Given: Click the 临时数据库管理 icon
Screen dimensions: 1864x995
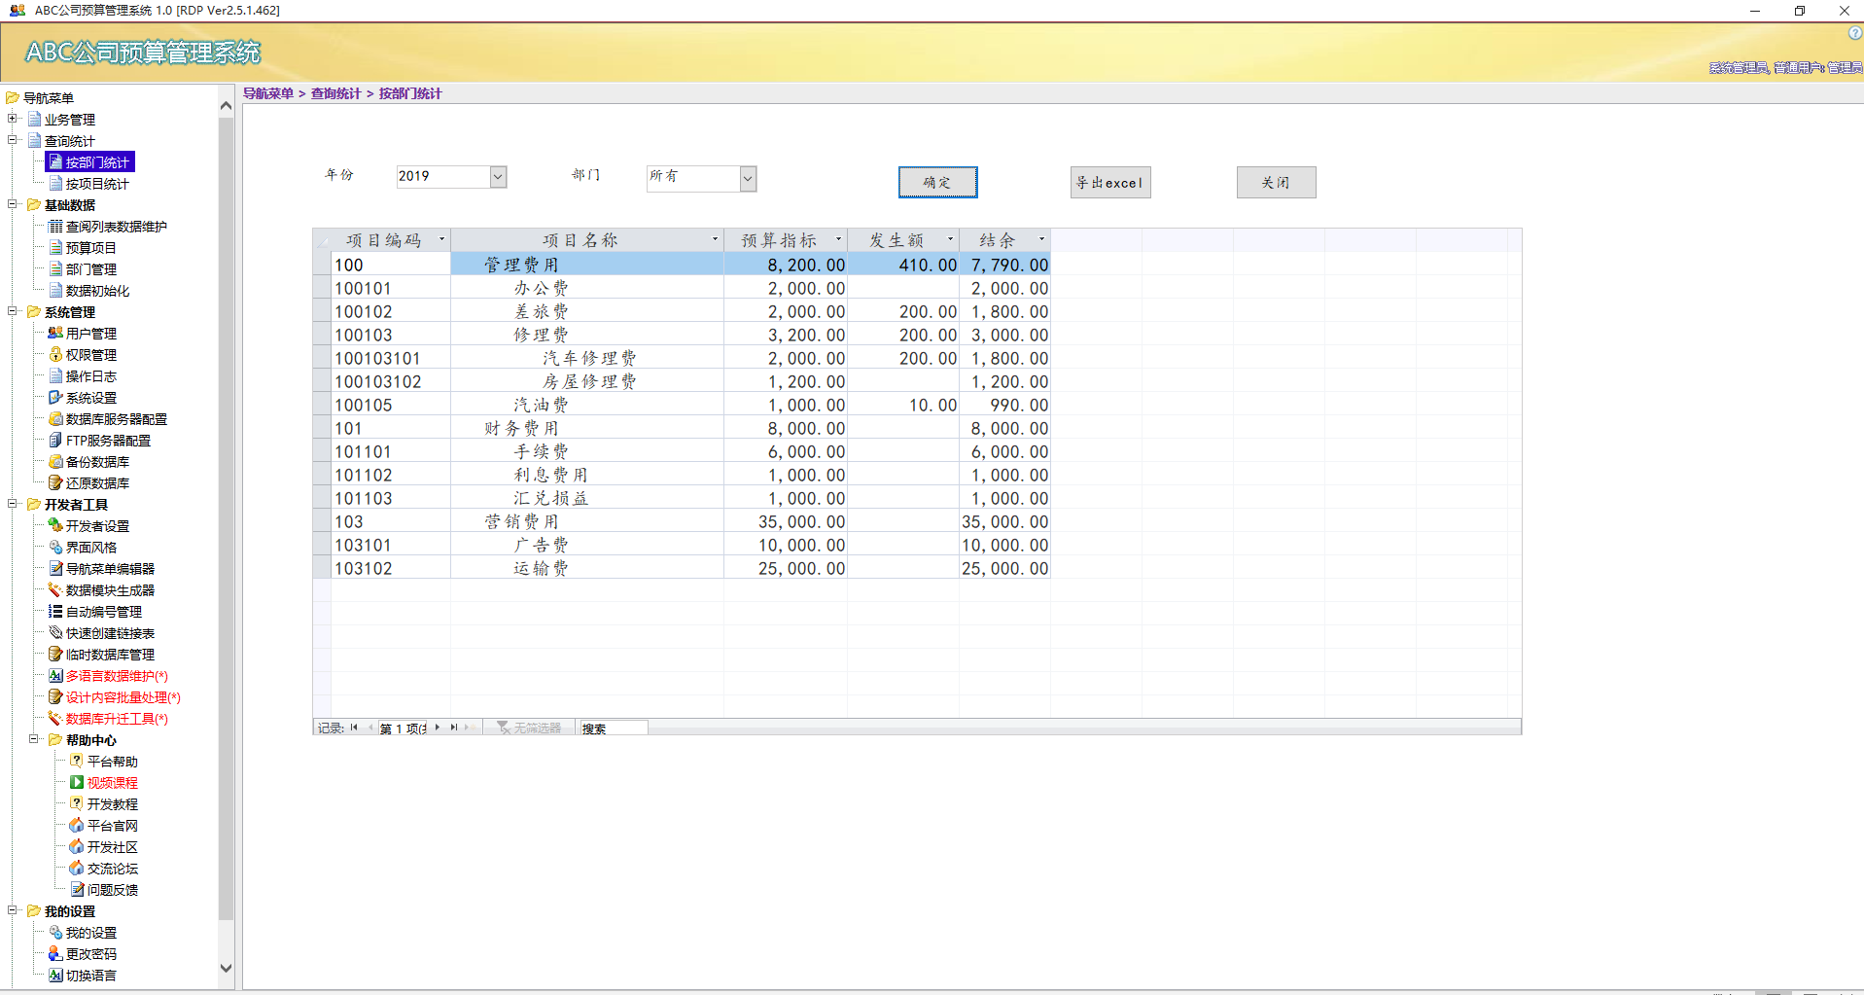Looking at the screenshot, I should click(55, 655).
